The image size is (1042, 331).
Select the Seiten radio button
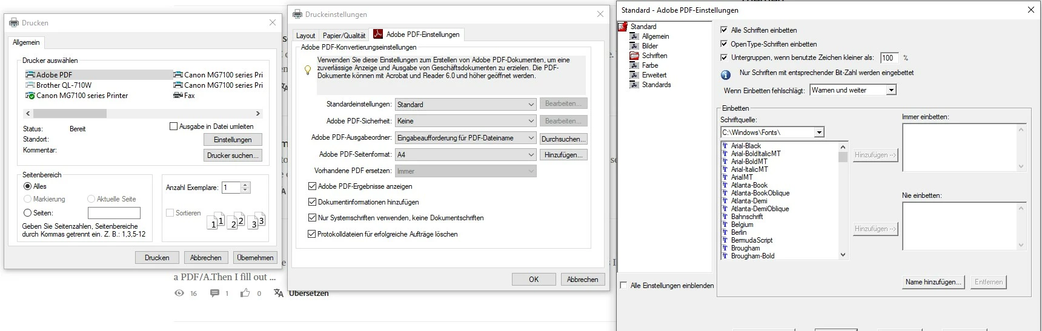27,213
